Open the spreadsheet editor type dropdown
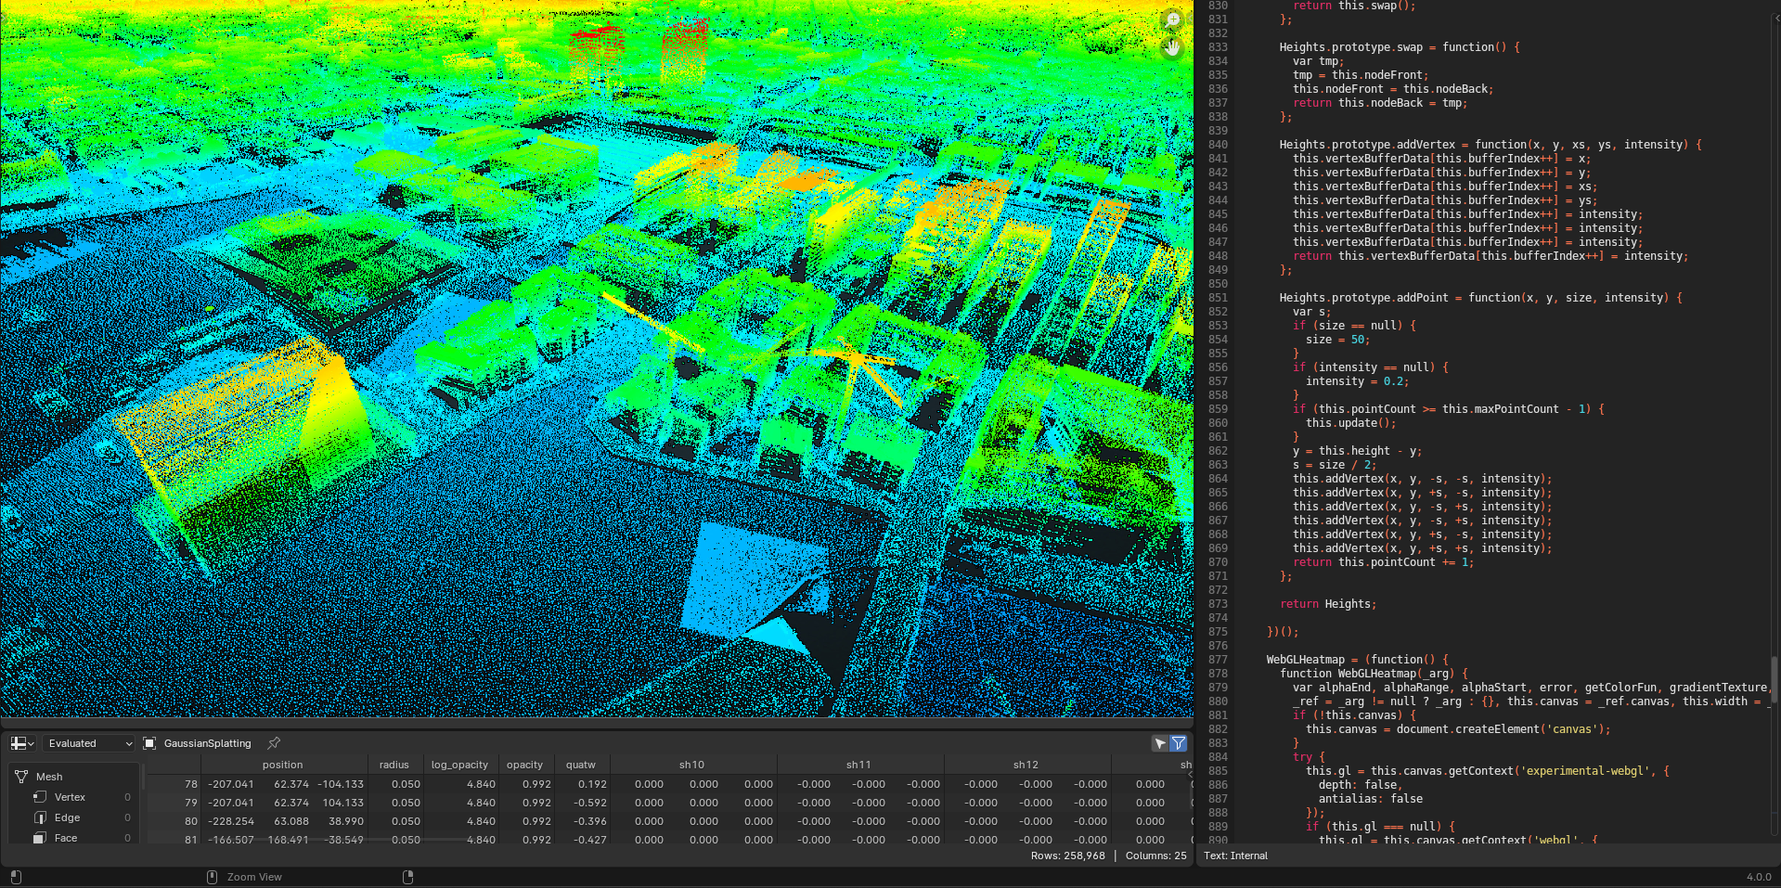This screenshot has width=1781, height=888. pos(22,743)
